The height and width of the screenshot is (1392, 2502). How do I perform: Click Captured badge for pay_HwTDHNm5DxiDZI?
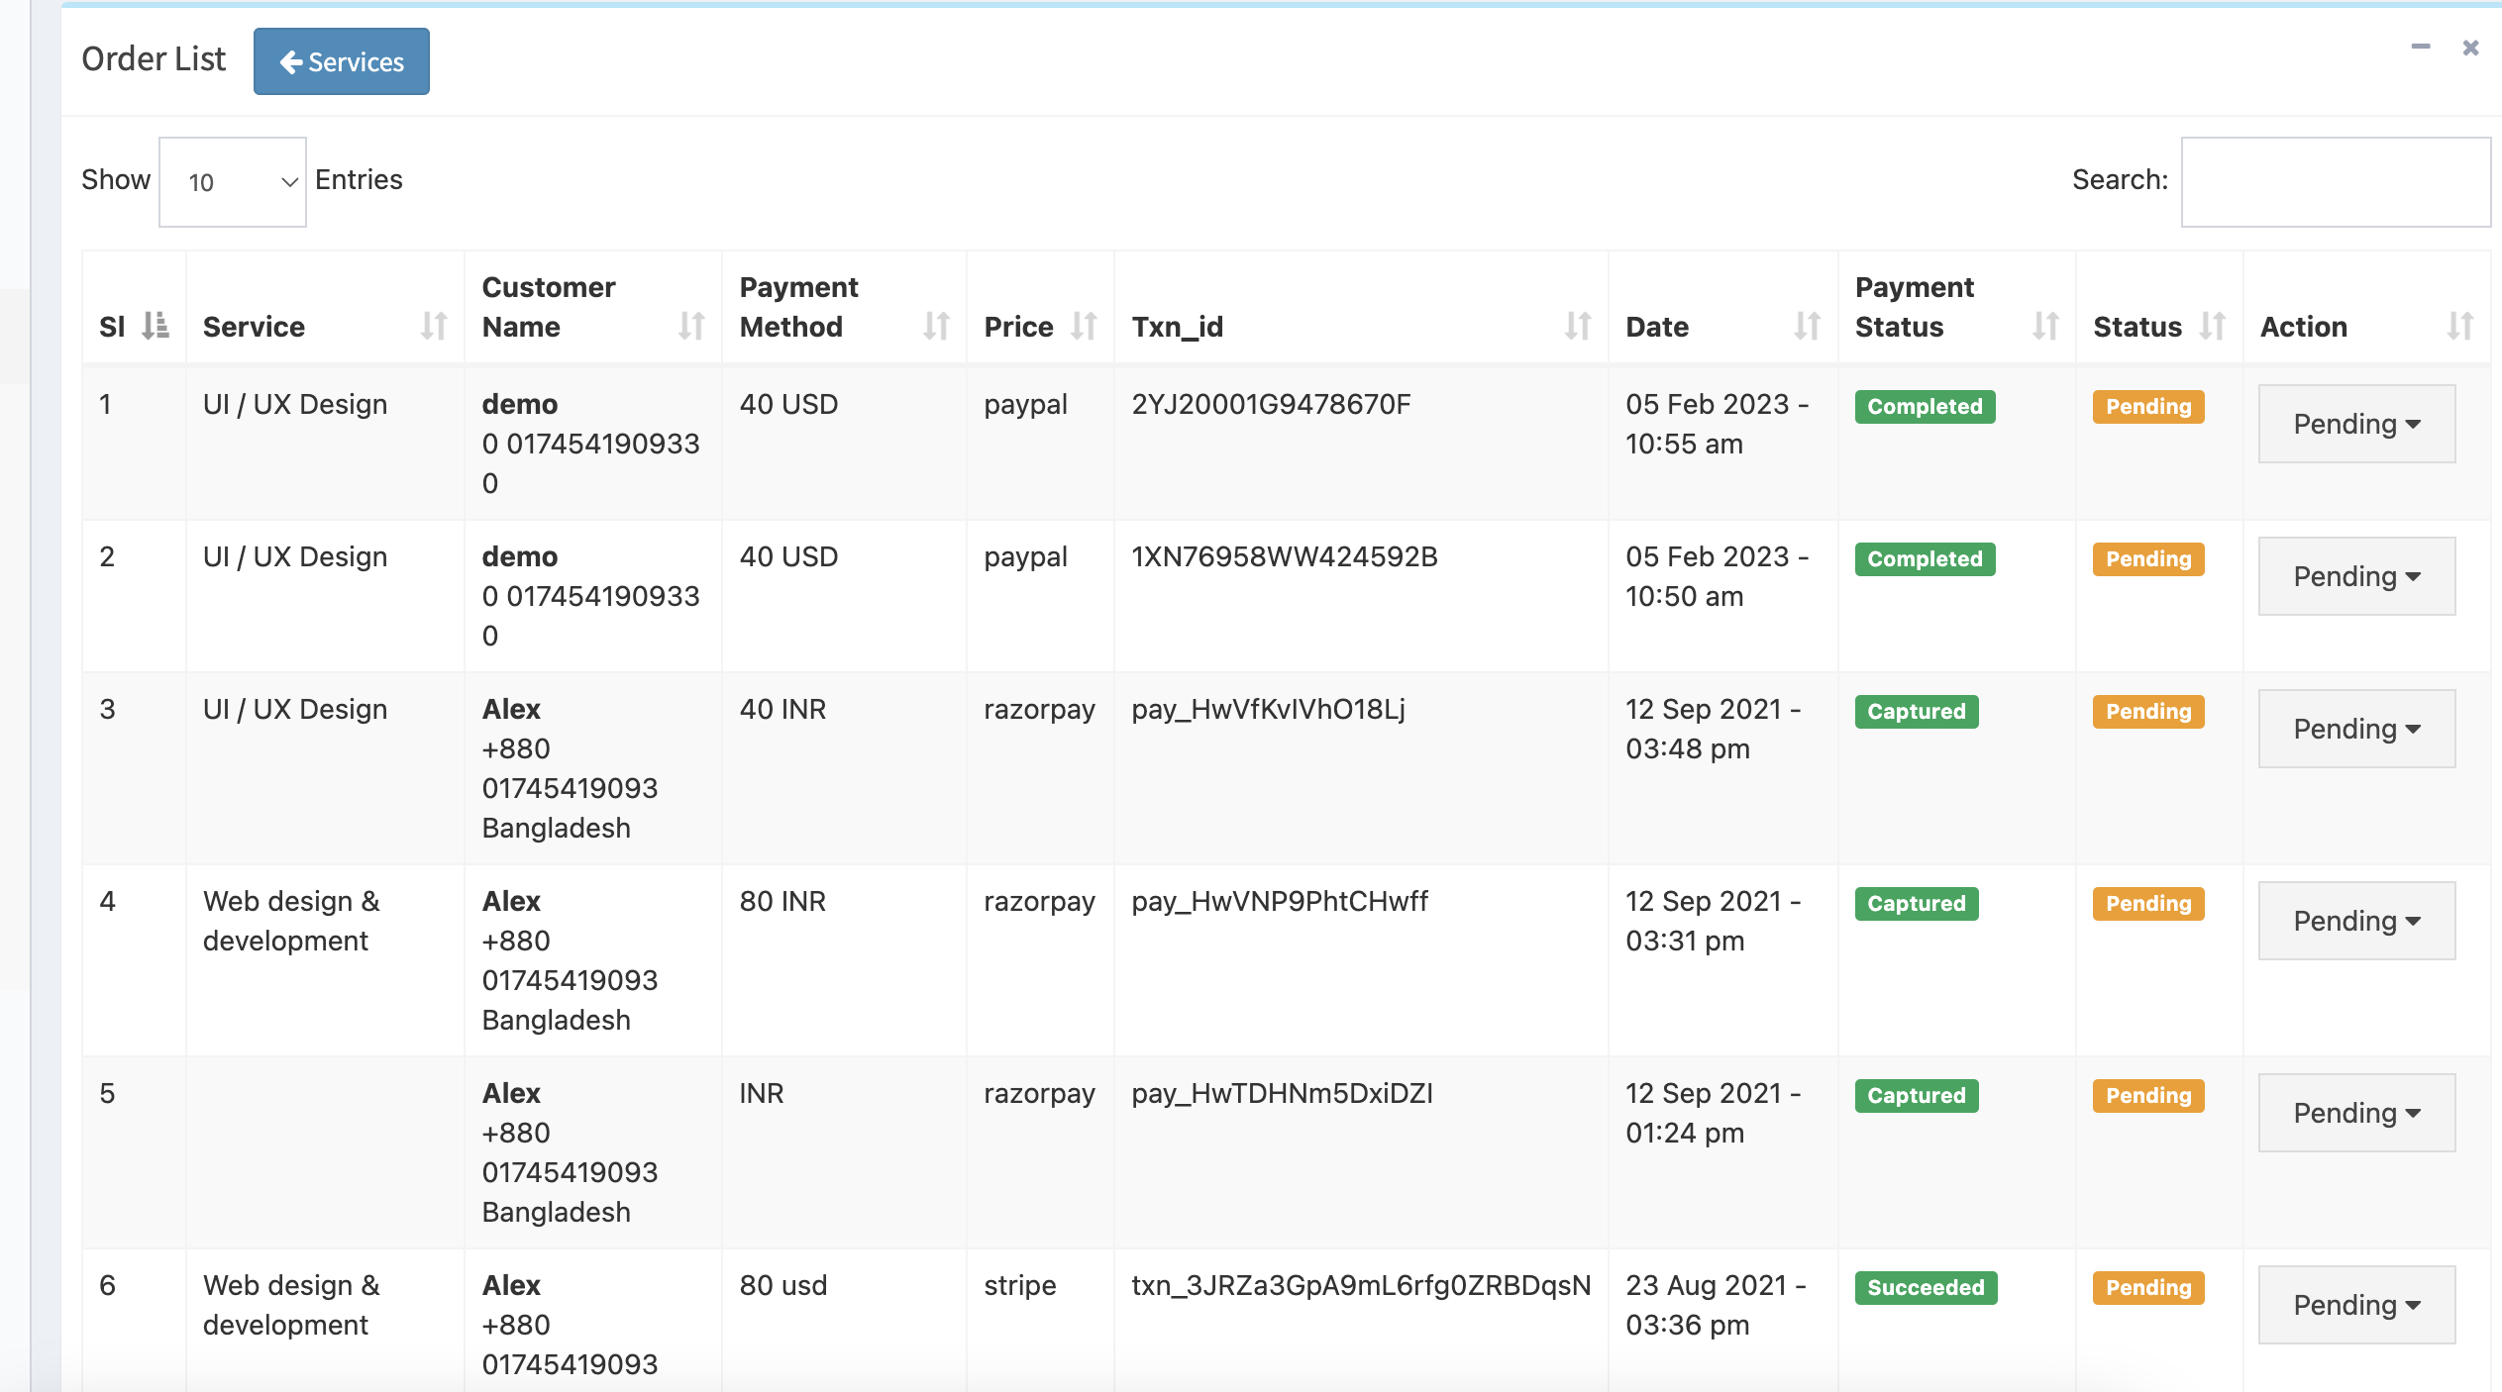click(x=1917, y=1095)
